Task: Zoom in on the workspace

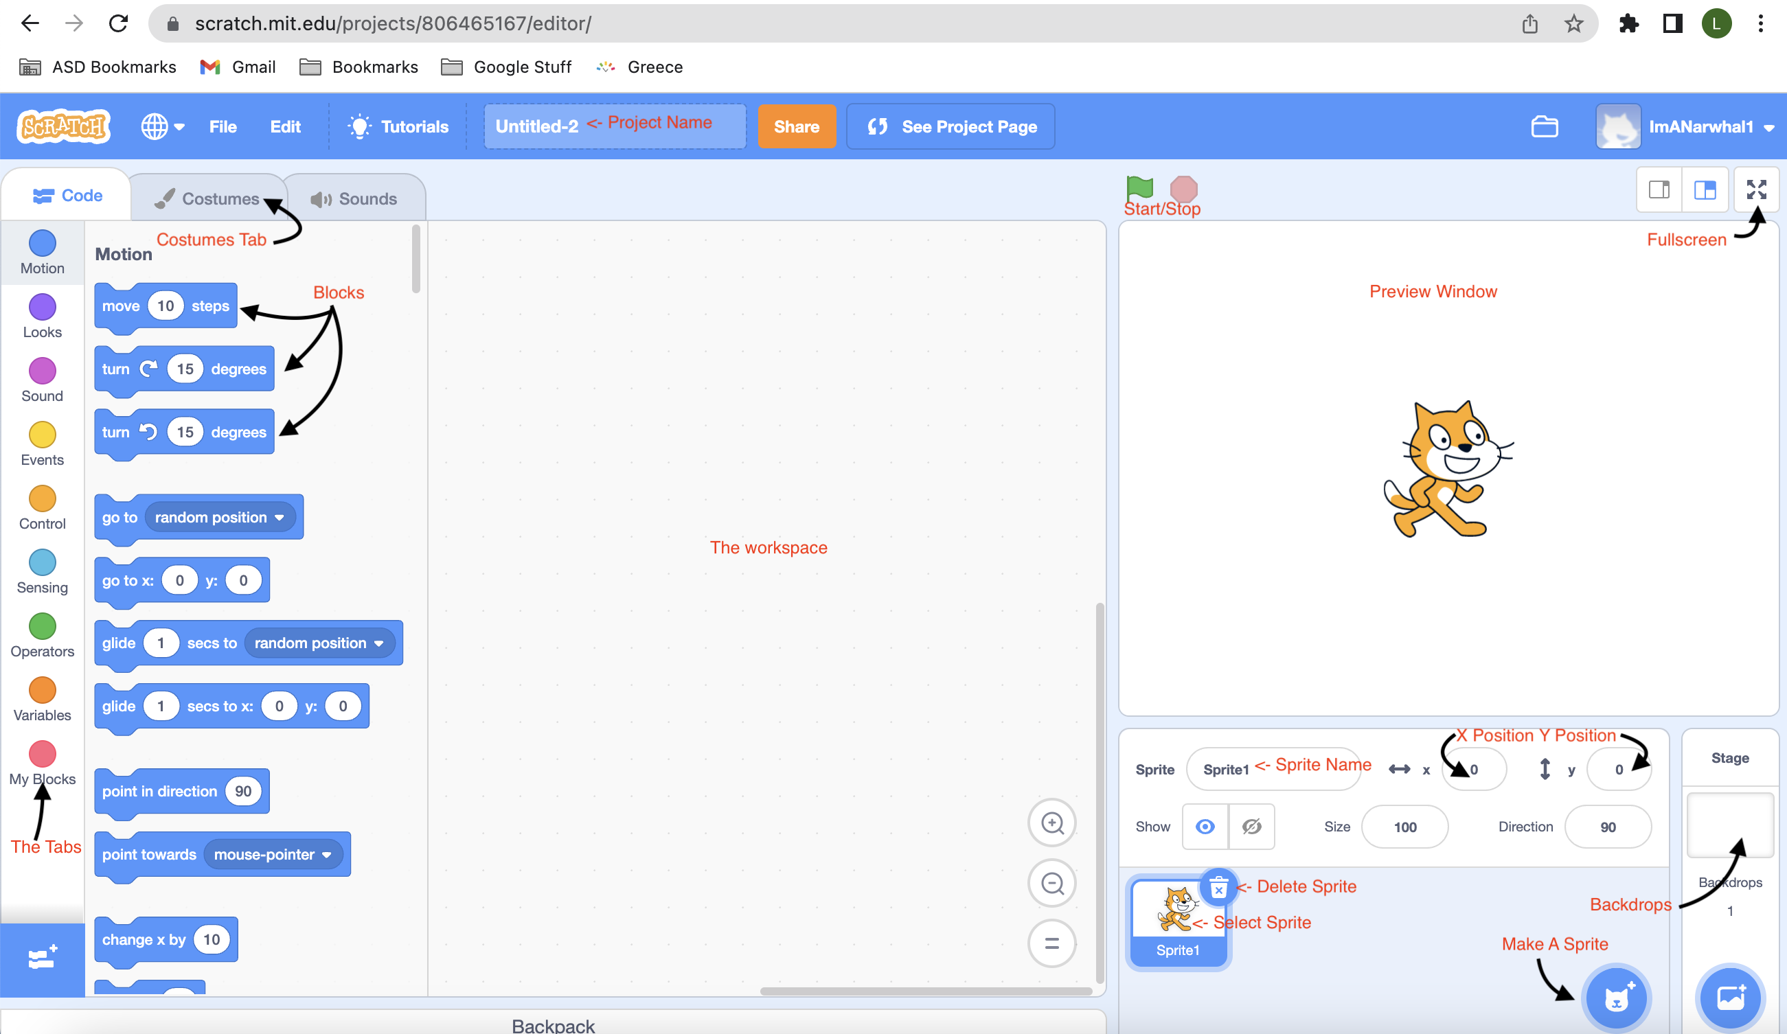Action: pos(1051,823)
